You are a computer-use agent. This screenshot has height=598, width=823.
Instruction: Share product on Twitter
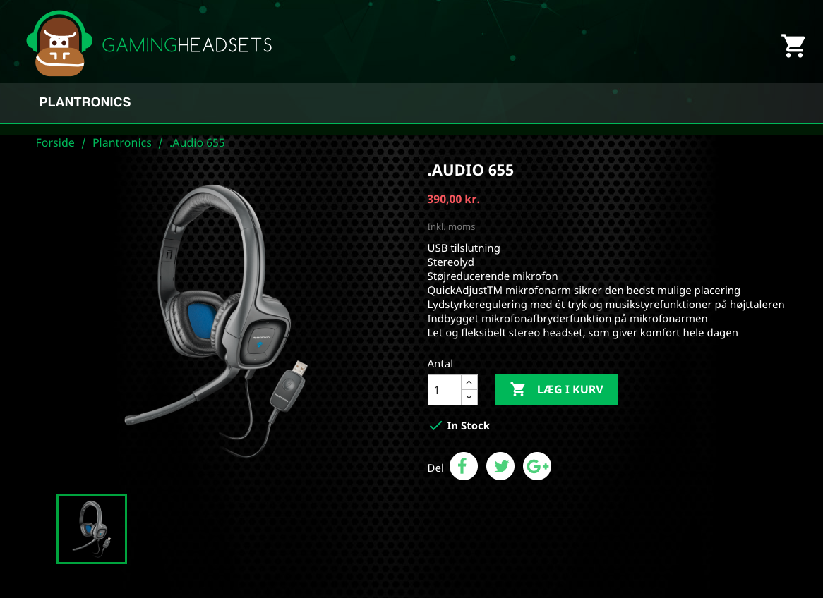pyautogui.click(x=500, y=466)
